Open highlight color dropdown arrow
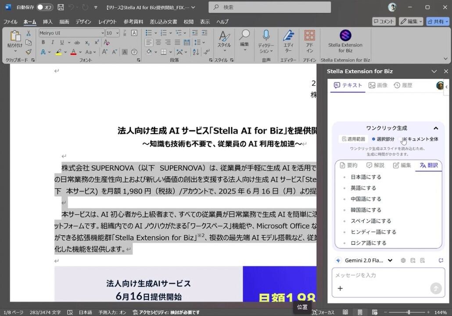Viewport: 452px width, 316px height. click(x=65, y=52)
